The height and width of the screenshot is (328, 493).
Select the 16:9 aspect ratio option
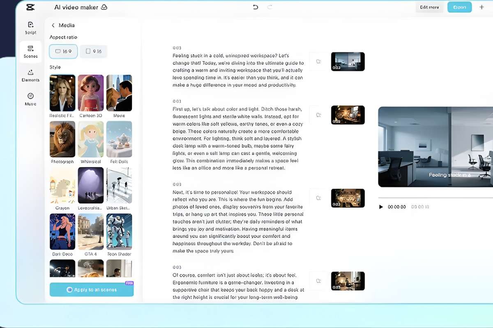(x=63, y=51)
